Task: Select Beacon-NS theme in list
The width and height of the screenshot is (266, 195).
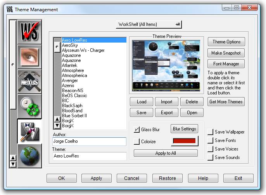Action: (x=94, y=91)
